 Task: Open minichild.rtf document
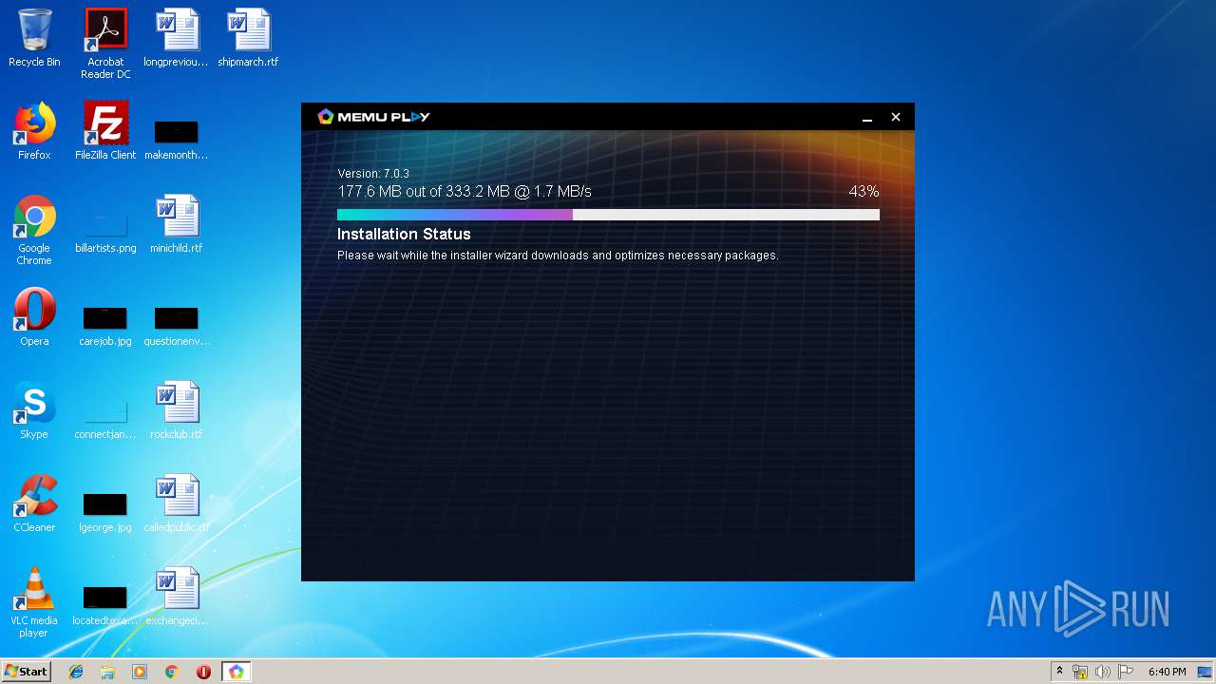(177, 224)
